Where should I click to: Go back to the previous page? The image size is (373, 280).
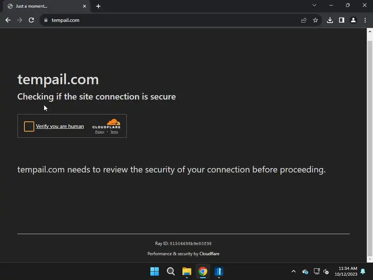[8, 20]
